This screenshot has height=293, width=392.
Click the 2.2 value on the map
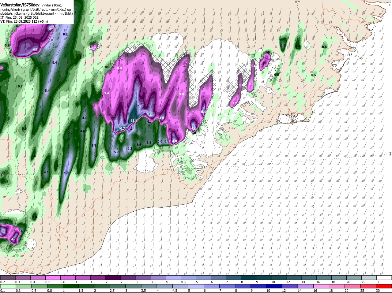click(x=70, y=133)
